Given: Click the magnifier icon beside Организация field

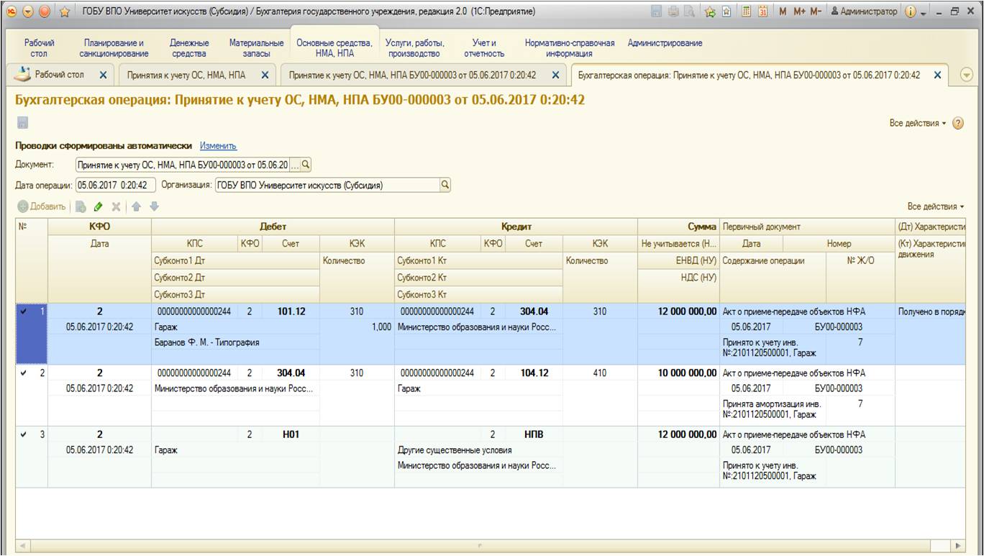Looking at the screenshot, I should [445, 185].
